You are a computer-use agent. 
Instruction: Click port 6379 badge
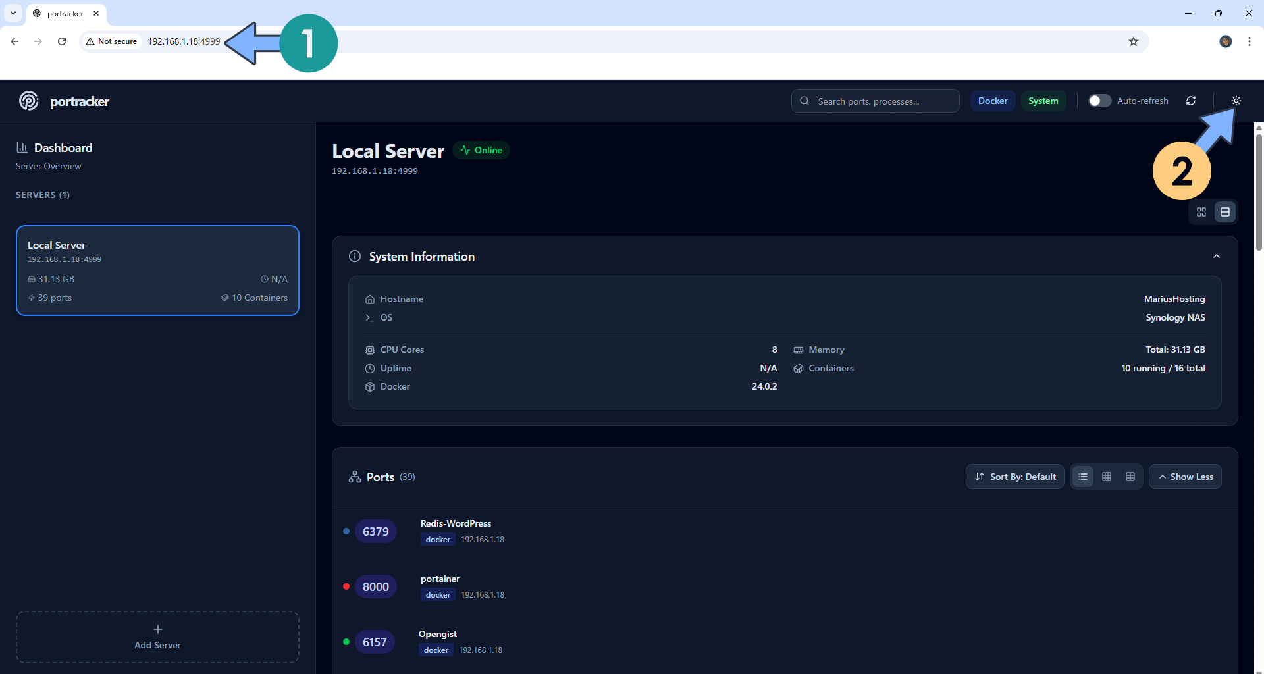click(x=376, y=531)
